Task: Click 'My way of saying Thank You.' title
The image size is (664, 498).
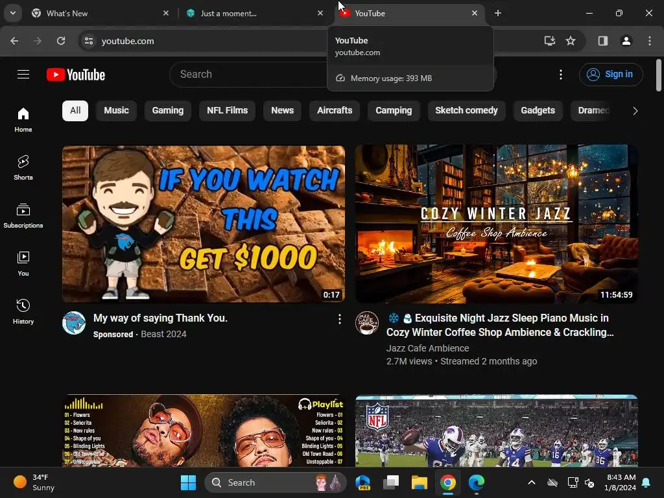Action: 161,318
